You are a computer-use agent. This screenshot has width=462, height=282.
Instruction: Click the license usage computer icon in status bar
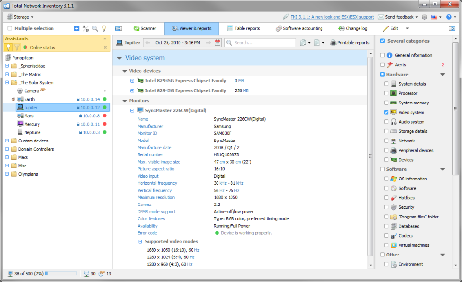pyautogui.click(x=10, y=274)
